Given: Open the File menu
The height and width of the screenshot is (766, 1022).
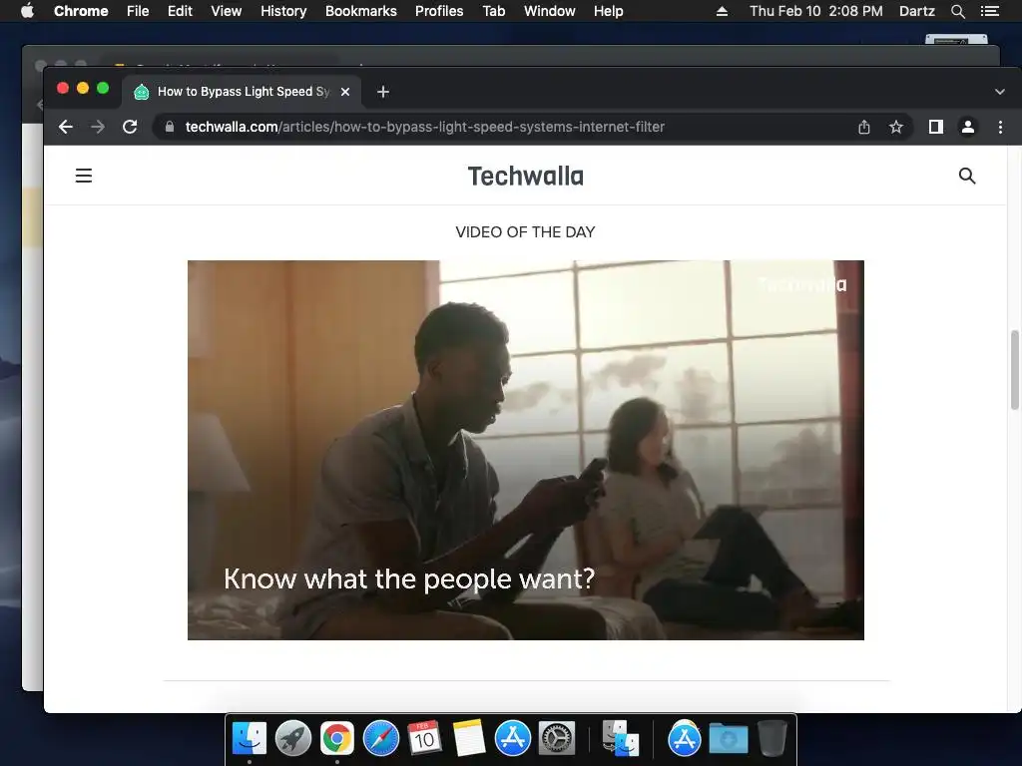Looking at the screenshot, I should [x=138, y=11].
